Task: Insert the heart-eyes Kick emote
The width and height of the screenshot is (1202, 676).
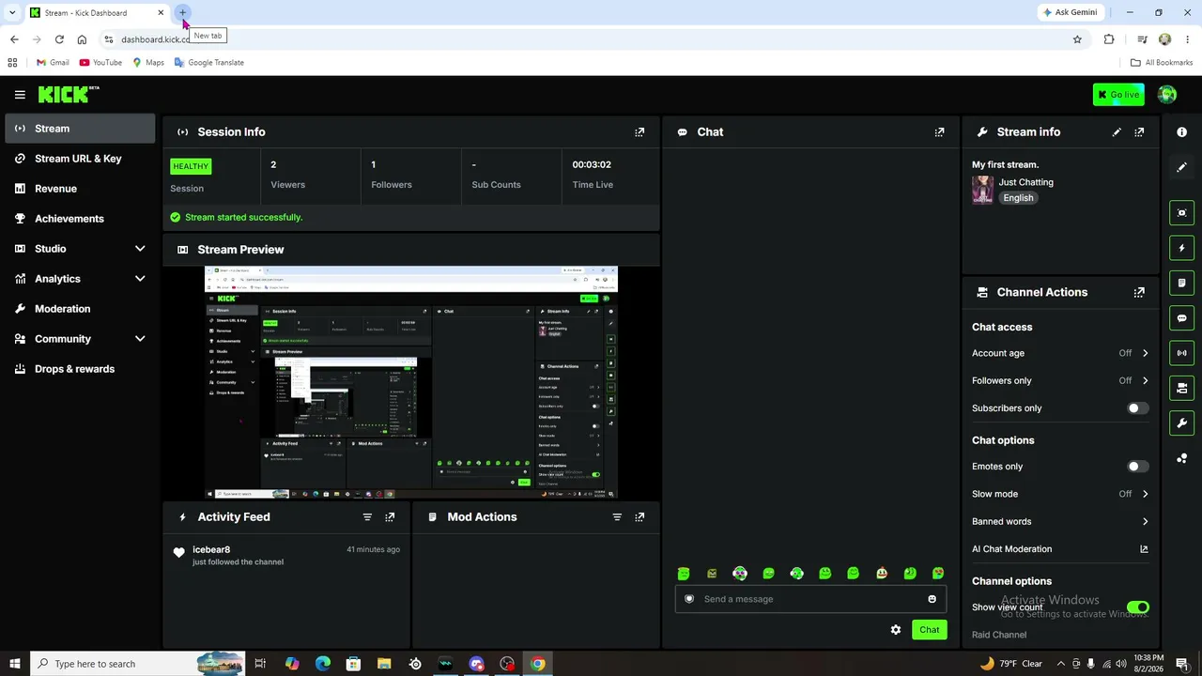Action: coord(938,574)
